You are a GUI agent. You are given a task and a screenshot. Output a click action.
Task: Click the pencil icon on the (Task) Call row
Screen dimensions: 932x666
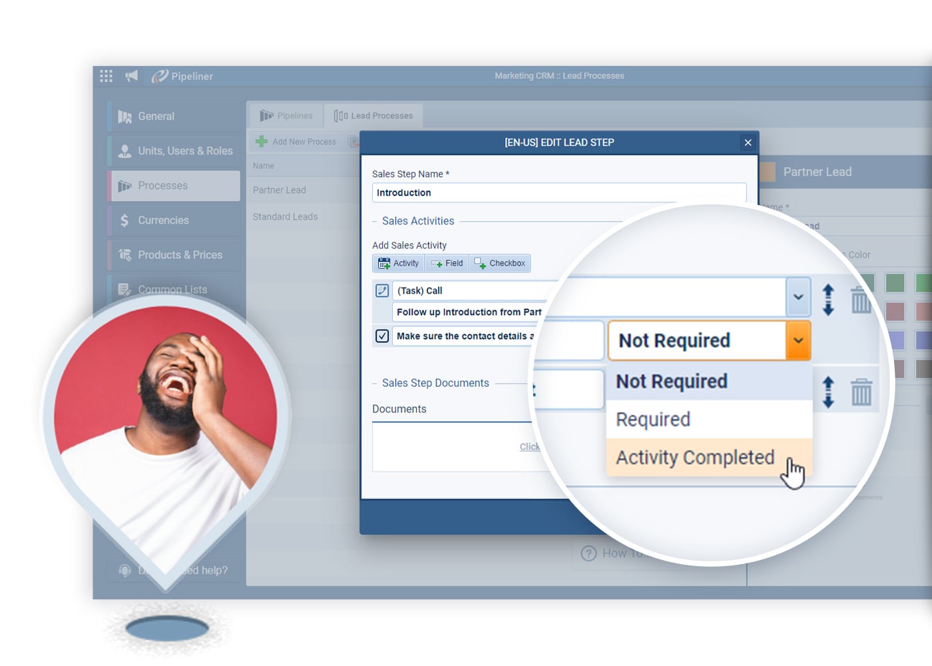[x=382, y=290]
